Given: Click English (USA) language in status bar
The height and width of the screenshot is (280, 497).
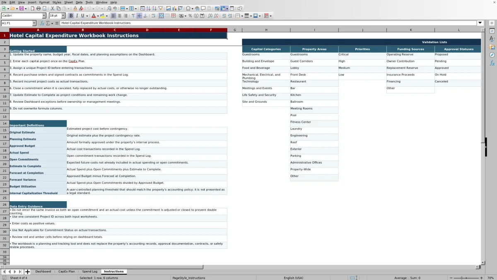Looking at the screenshot, I should pos(293,278).
